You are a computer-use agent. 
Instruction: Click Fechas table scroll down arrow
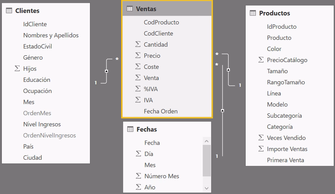207,188
